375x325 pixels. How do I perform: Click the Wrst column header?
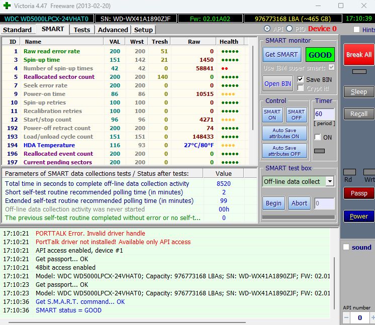(137, 42)
